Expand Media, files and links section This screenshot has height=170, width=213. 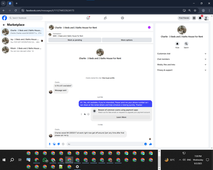tap(181, 65)
